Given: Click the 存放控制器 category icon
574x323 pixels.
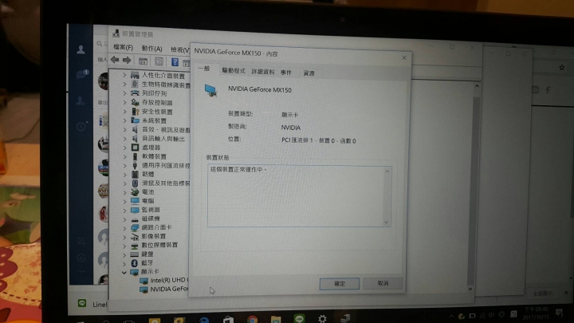Looking at the screenshot, I should pyautogui.click(x=135, y=102).
